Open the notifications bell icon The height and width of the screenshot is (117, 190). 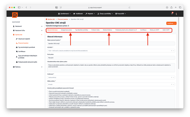coord(172,14)
